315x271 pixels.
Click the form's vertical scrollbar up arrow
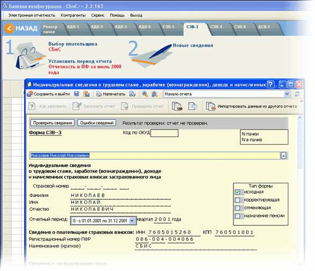coord(299,118)
